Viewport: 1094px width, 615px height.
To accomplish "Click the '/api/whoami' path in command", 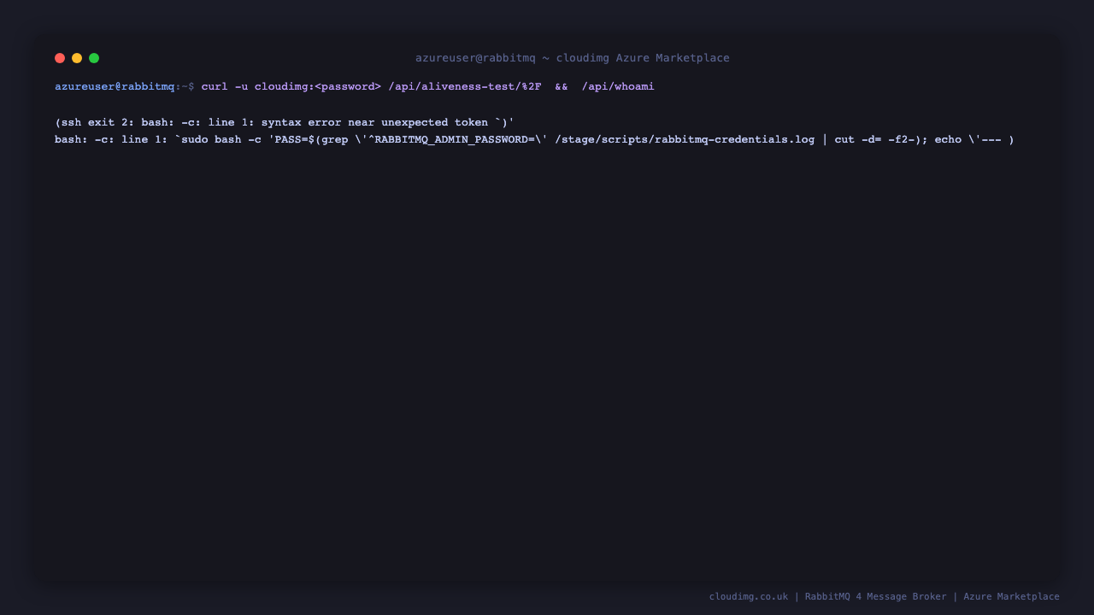I will click(x=618, y=87).
